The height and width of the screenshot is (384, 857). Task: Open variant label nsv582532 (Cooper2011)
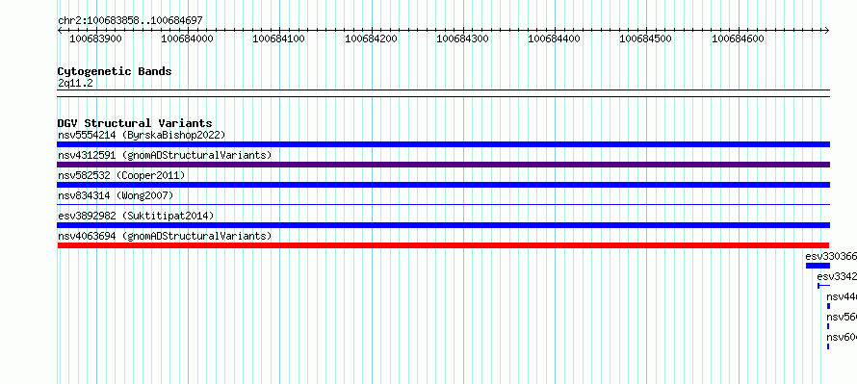tap(122, 175)
